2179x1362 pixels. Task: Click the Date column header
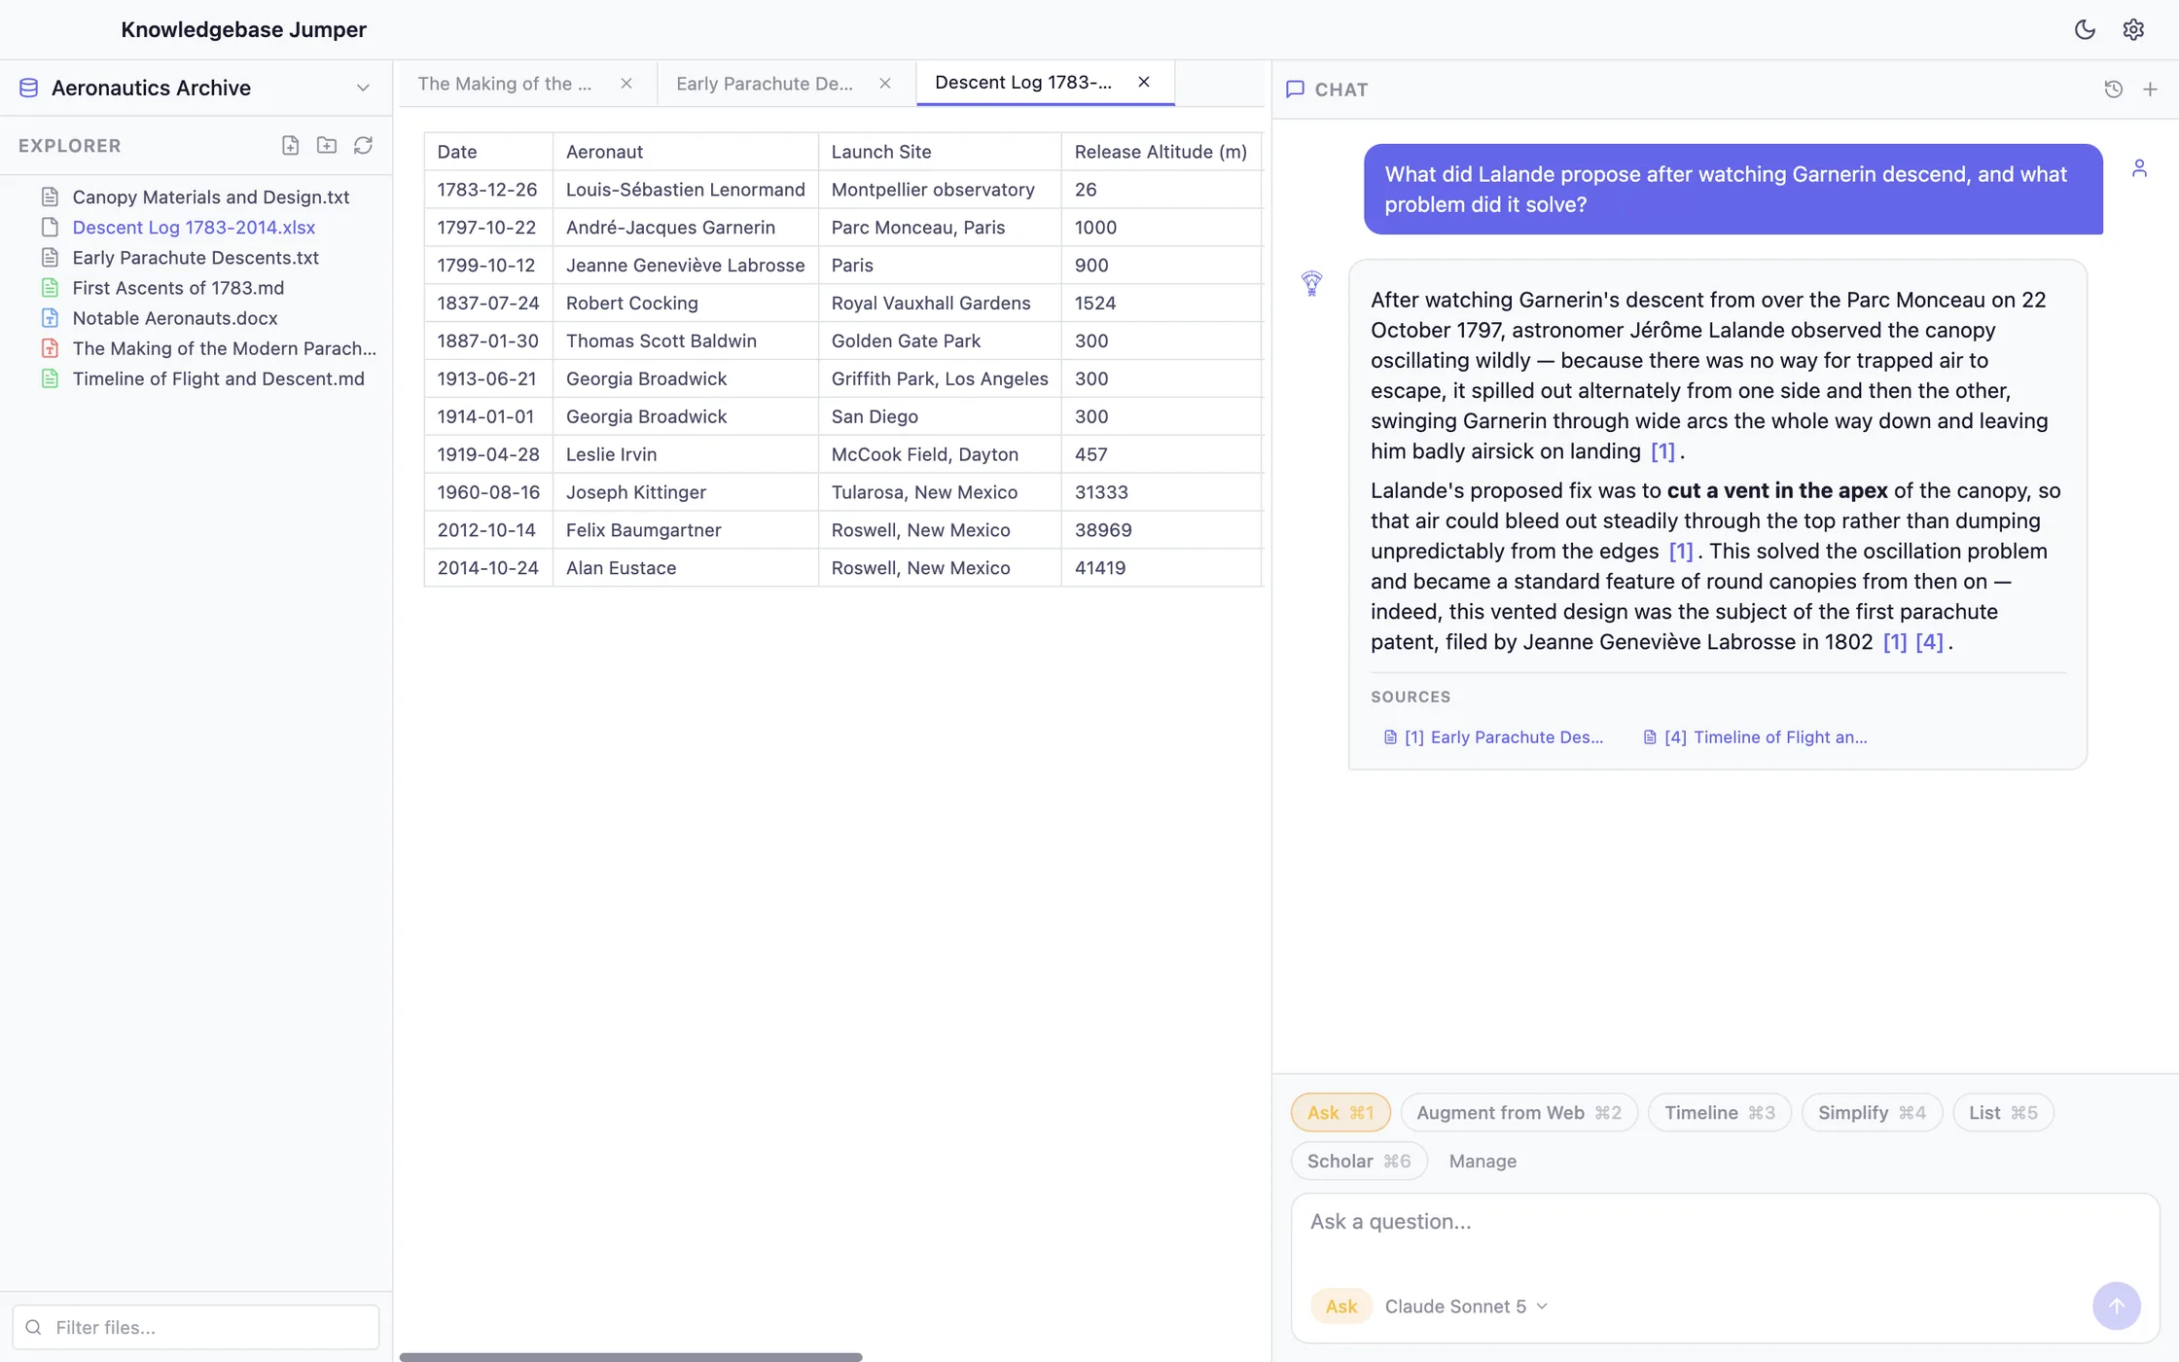[488, 151]
